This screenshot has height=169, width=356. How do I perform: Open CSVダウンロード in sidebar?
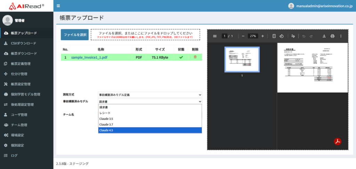(x=23, y=43)
